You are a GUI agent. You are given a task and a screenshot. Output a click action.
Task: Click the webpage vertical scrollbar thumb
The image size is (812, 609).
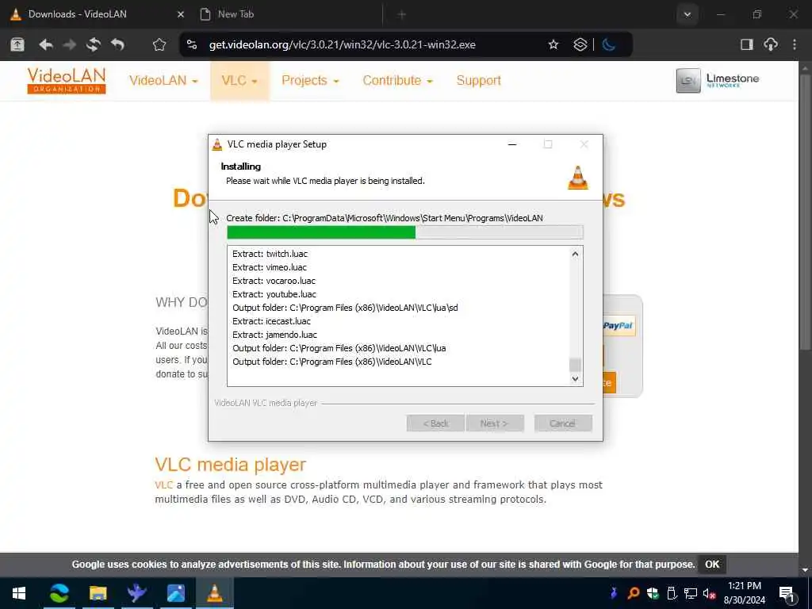coord(804,213)
